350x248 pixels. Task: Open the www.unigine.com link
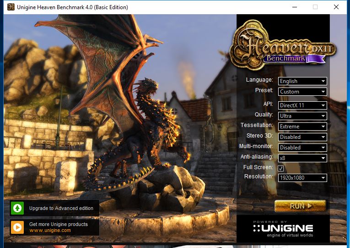[50, 230]
